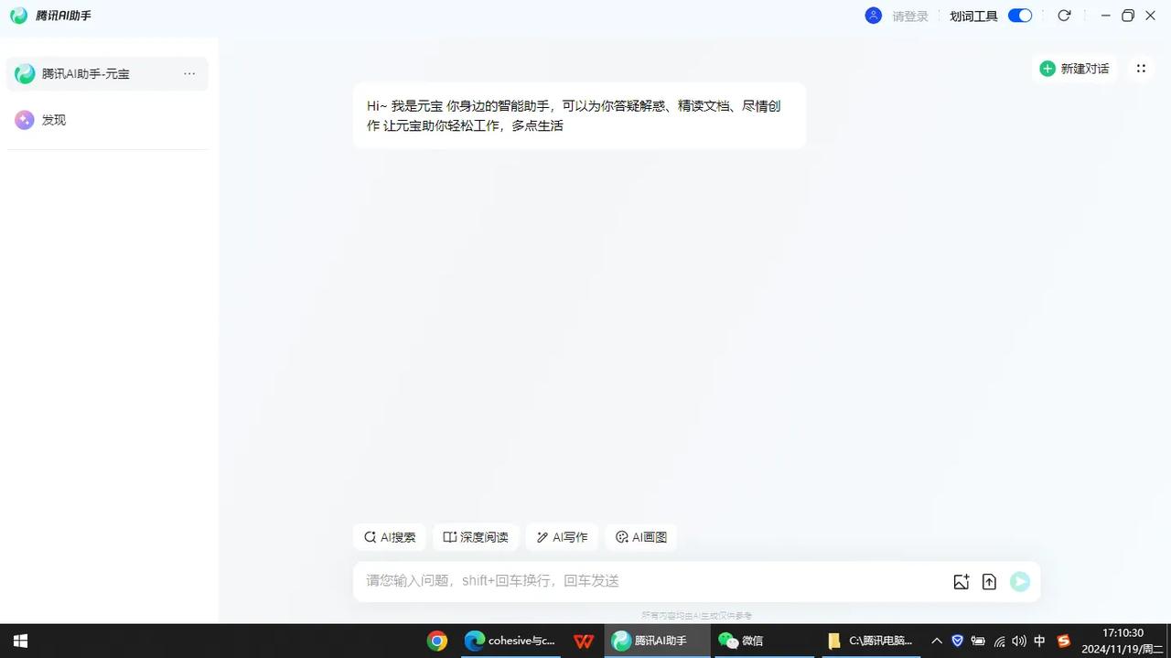Click the 元宝 logo beside sidebar conversation
The image size is (1171, 658).
tap(25, 74)
